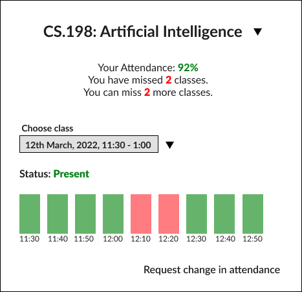Expand the class date dropdown arrow

(x=170, y=145)
